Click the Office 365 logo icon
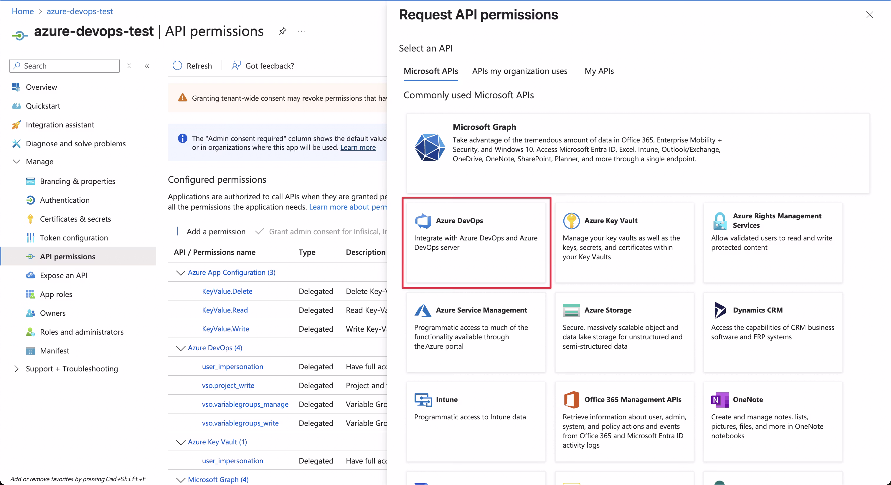The height and width of the screenshot is (485, 891). [571, 400]
